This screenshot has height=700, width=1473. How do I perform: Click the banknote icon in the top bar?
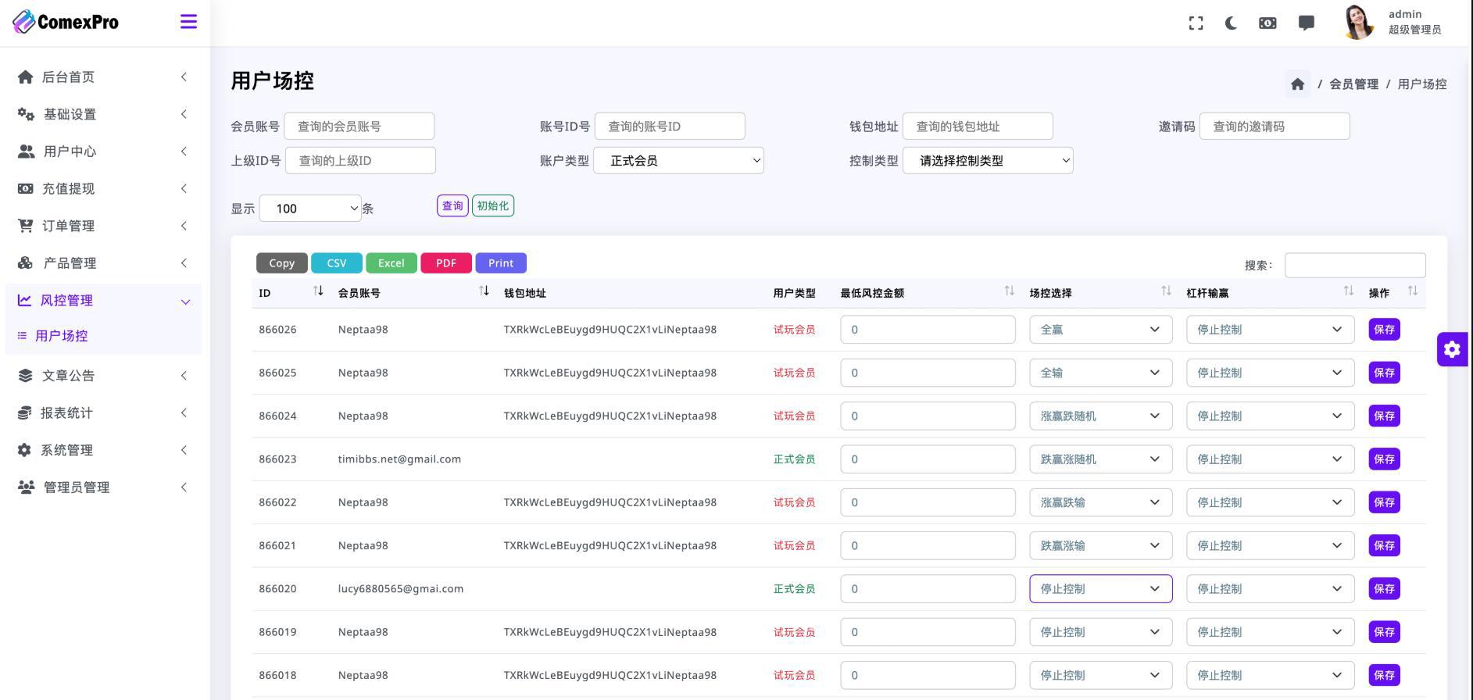coord(1267,23)
